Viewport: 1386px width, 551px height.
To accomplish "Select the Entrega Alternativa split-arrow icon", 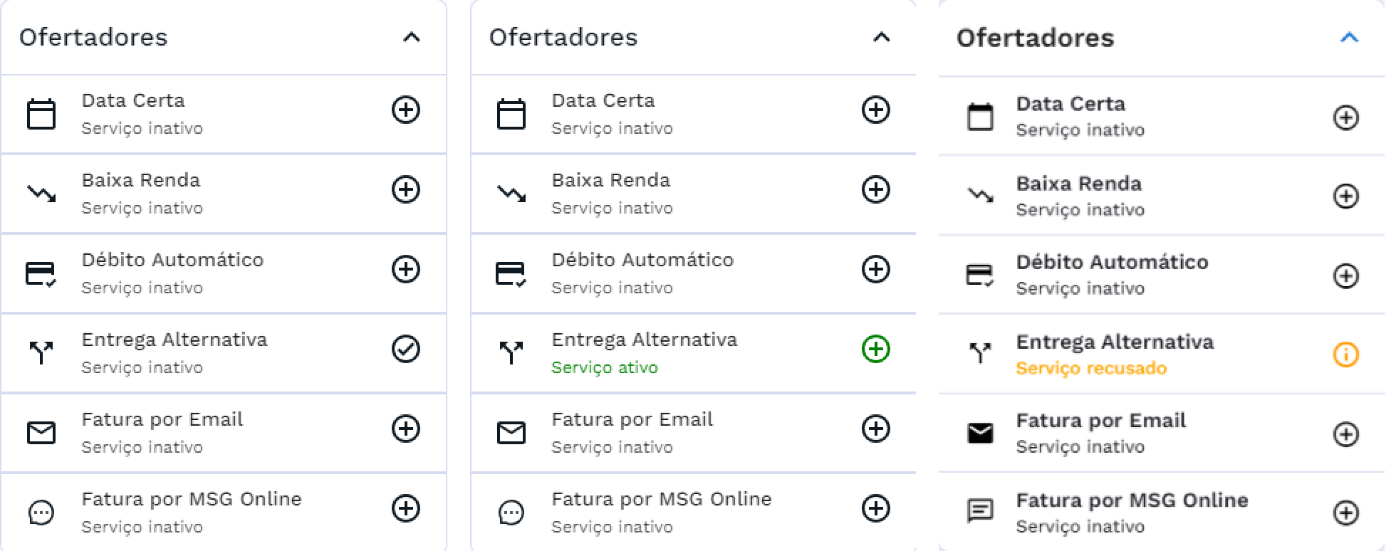I will 41,352.
